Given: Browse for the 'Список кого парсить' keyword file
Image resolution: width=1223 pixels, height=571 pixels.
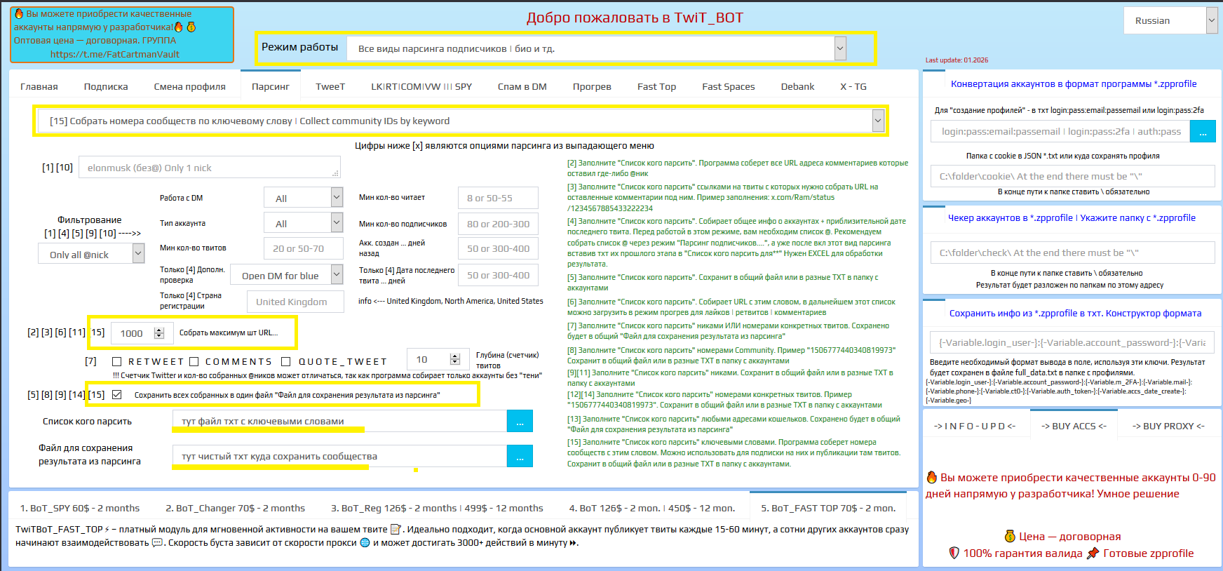Looking at the screenshot, I should click(520, 422).
